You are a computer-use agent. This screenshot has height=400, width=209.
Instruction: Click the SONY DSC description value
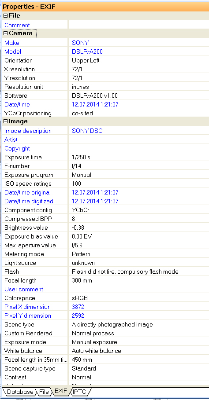coord(87,131)
